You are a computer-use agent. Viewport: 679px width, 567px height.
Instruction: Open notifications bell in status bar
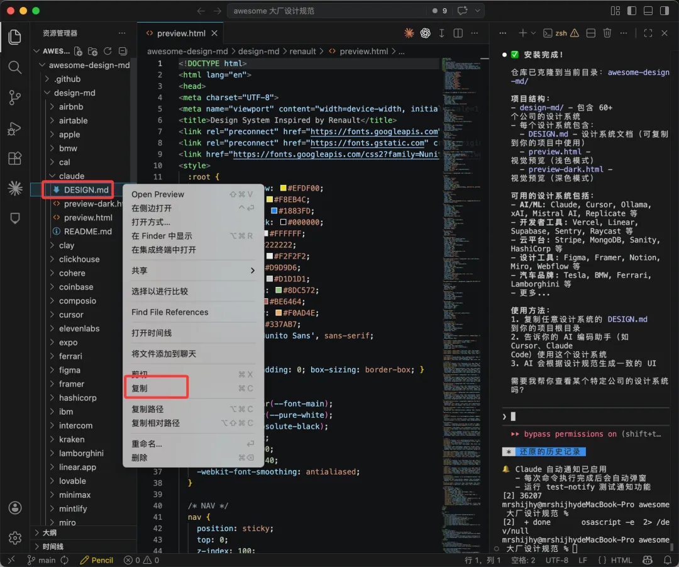[668, 560]
